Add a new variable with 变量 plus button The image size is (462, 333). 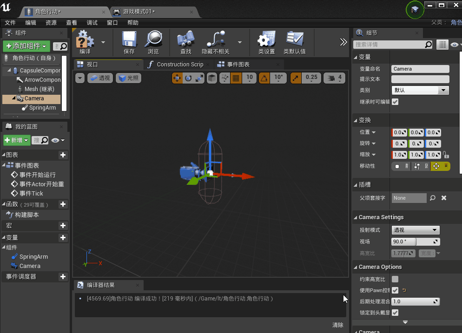63,238
